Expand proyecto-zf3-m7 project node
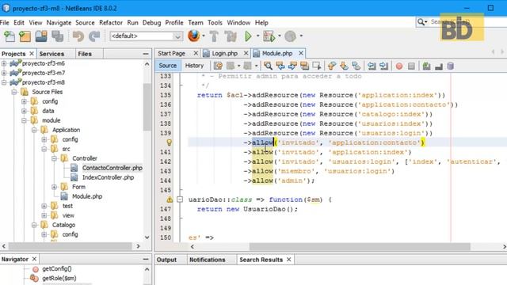 (4, 73)
